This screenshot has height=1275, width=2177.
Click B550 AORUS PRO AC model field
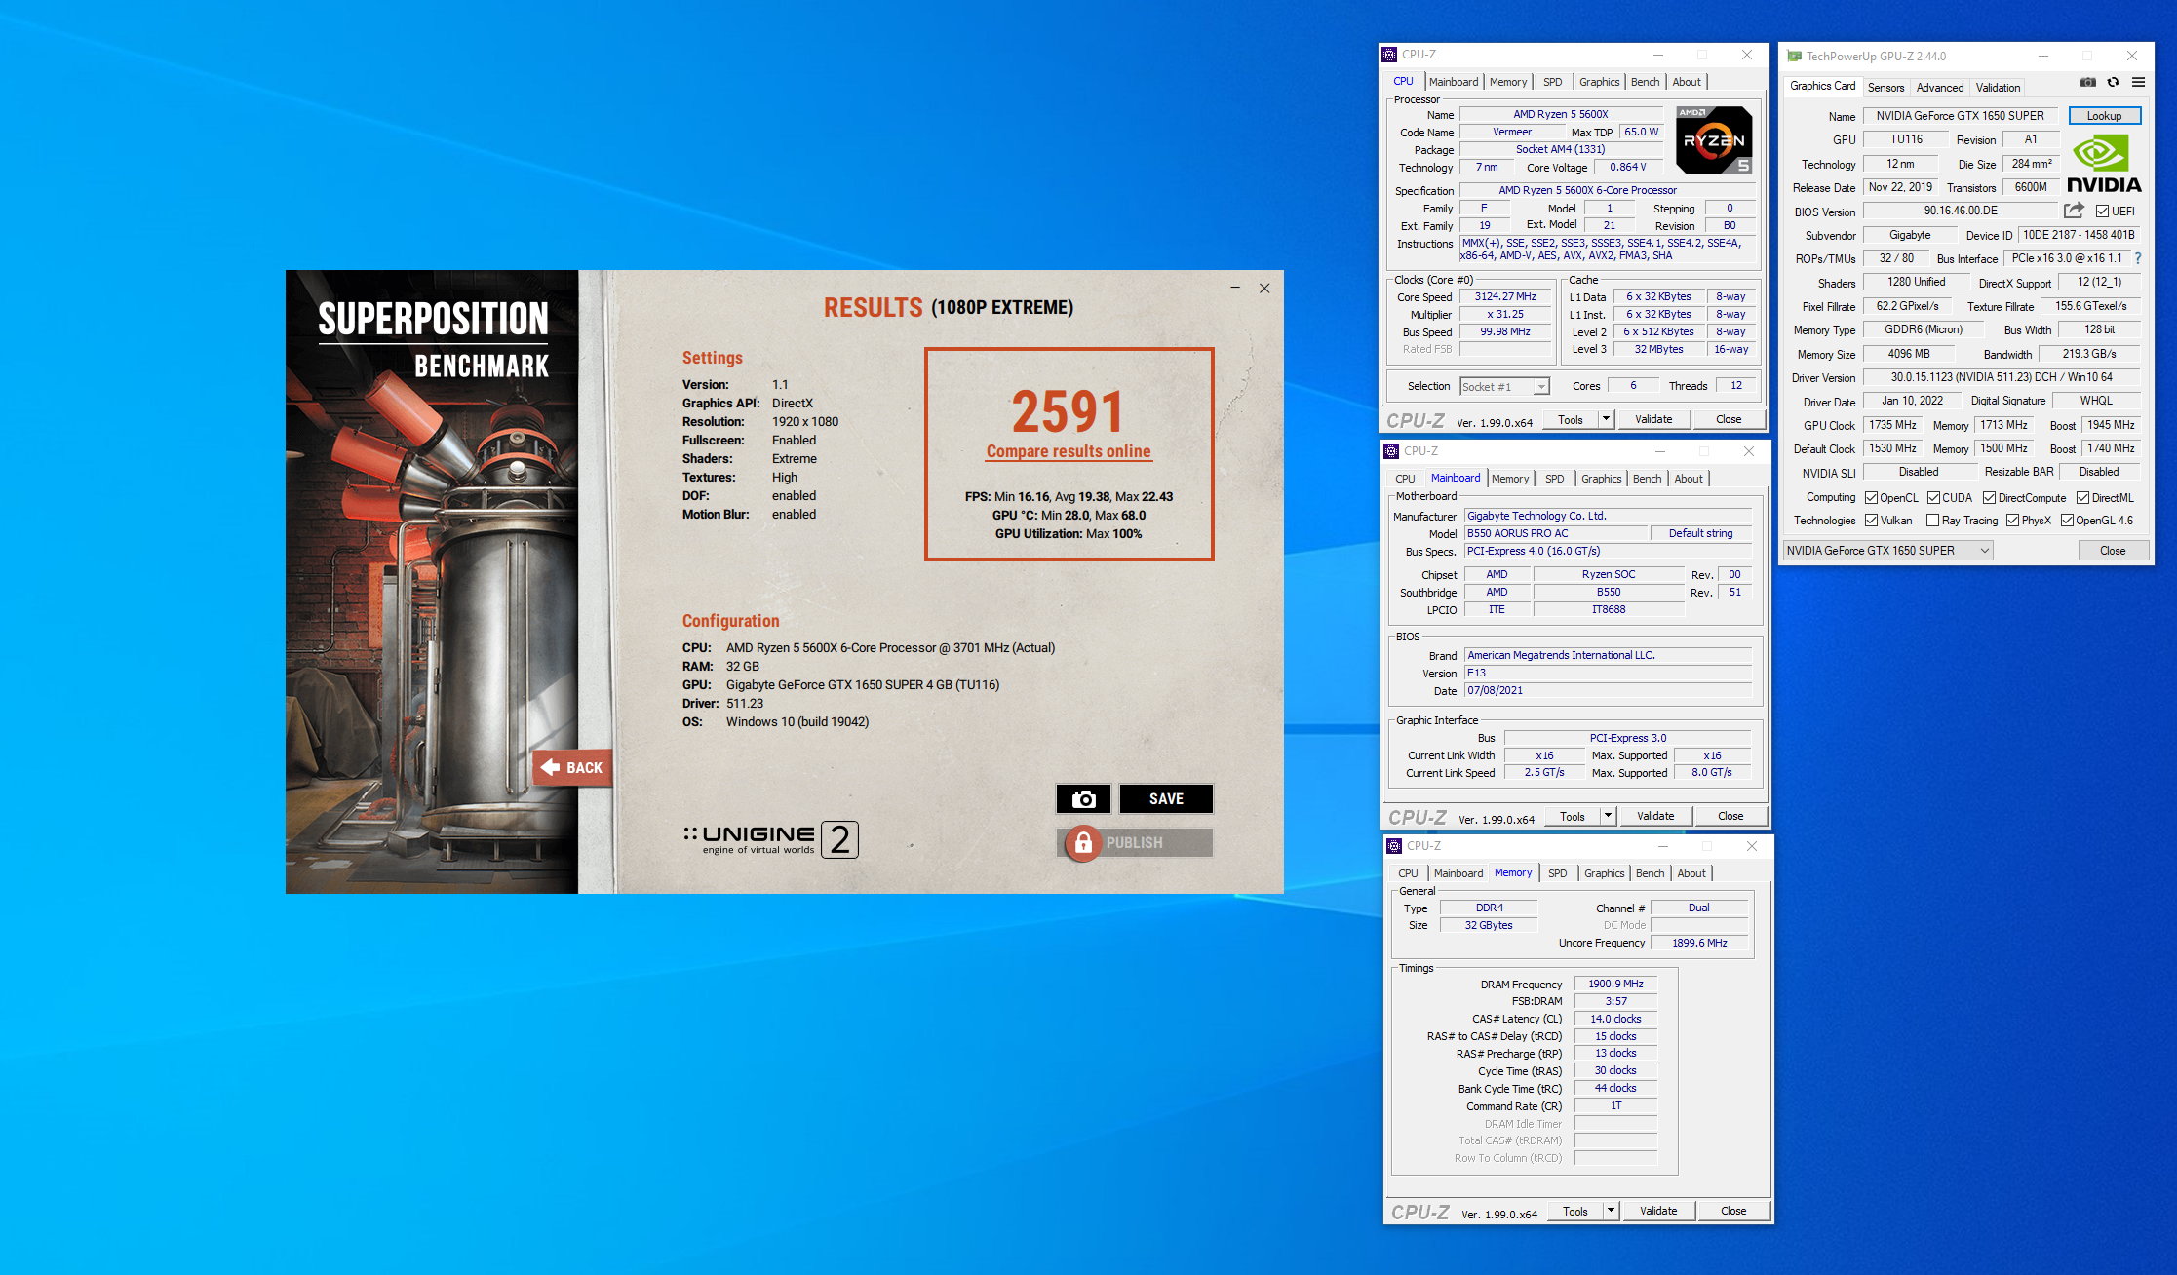point(1556,533)
